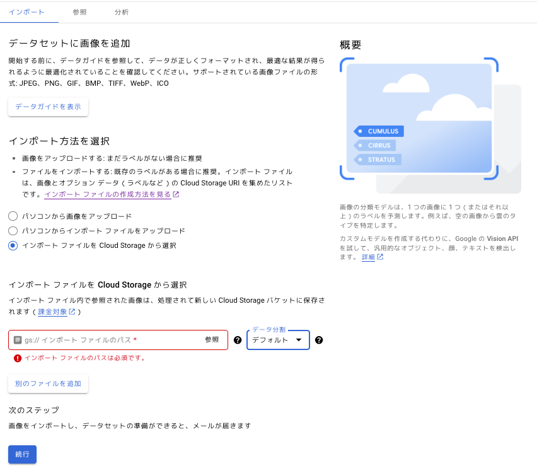This screenshot has width=537, height=468.
Task: Open the 詳細 link under Vision API text
Action: click(x=368, y=257)
